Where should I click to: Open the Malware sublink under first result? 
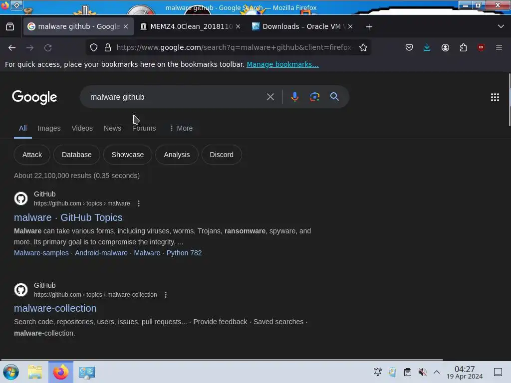(147, 253)
